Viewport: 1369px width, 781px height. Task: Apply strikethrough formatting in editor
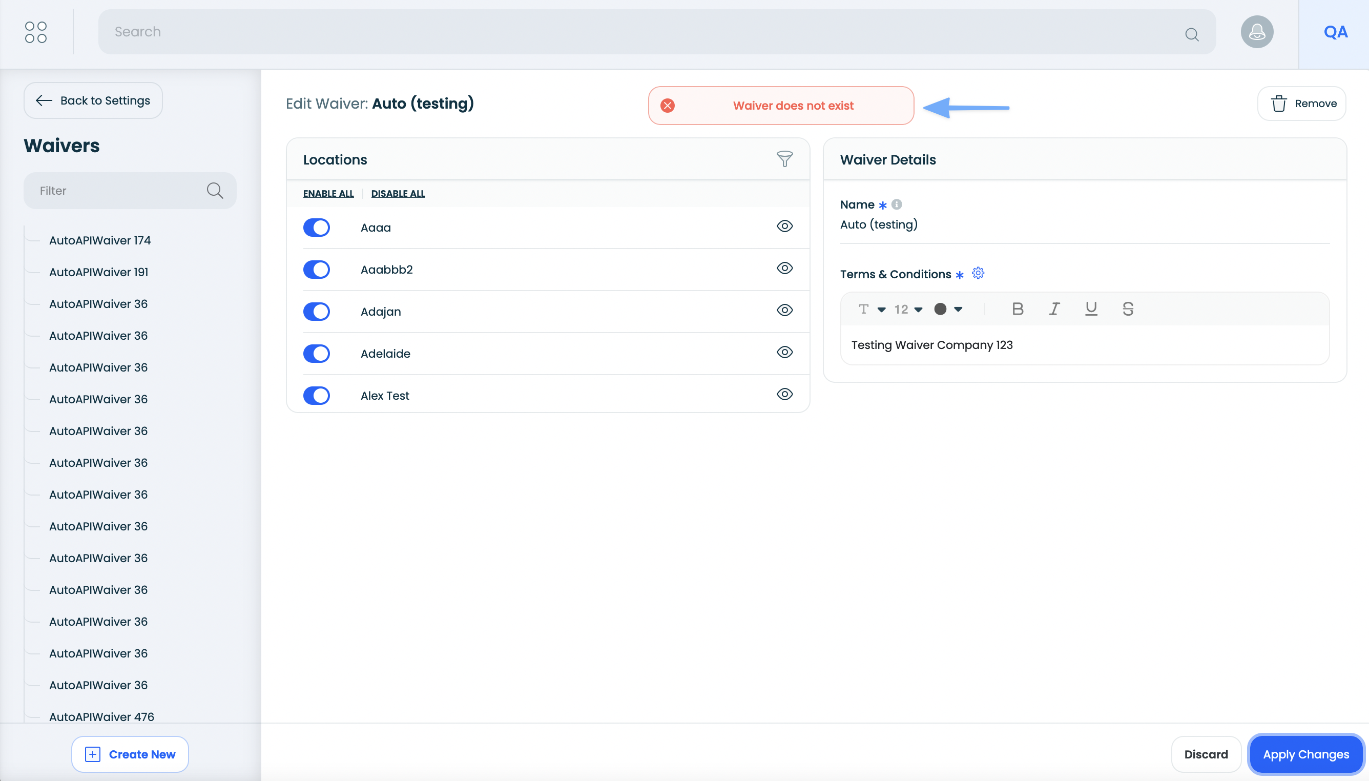tap(1128, 309)
